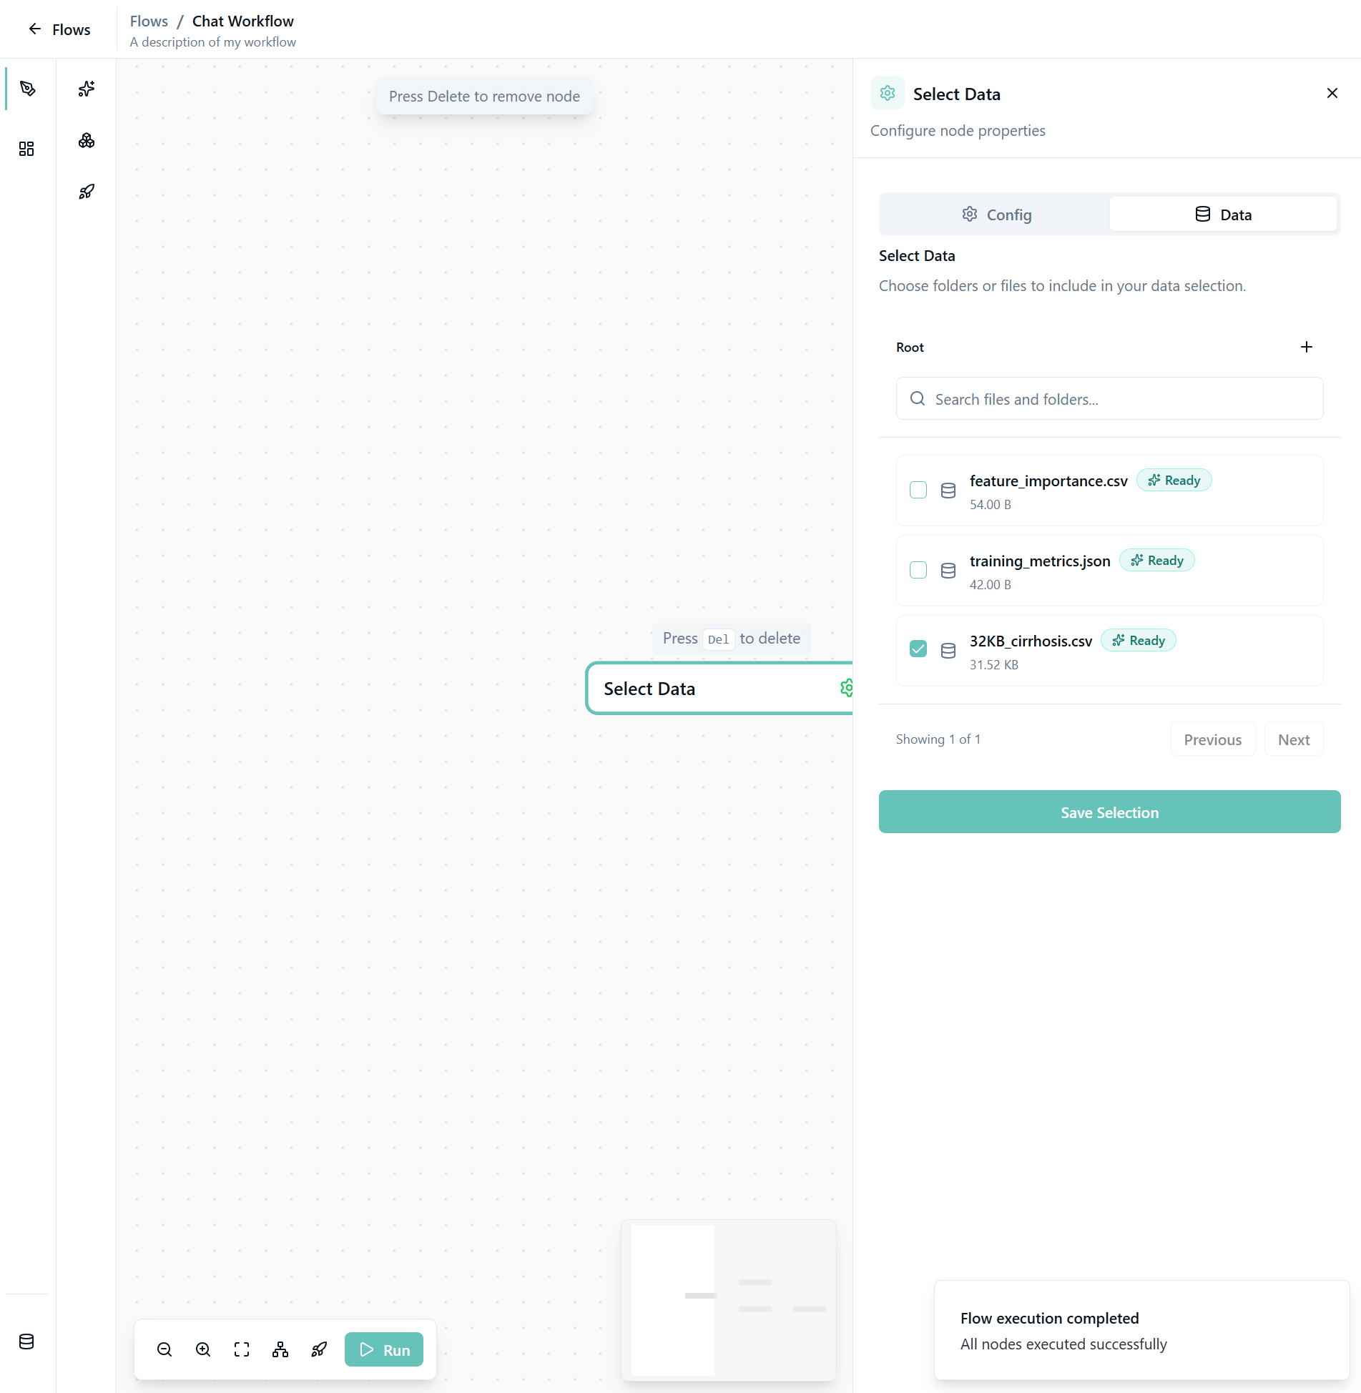Check the training_metrics.json checkbox

918,570
